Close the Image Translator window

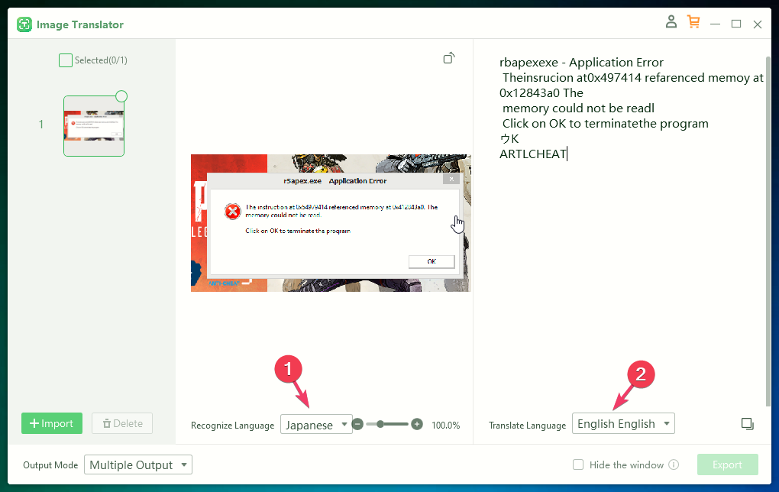(x=757, y=24)
